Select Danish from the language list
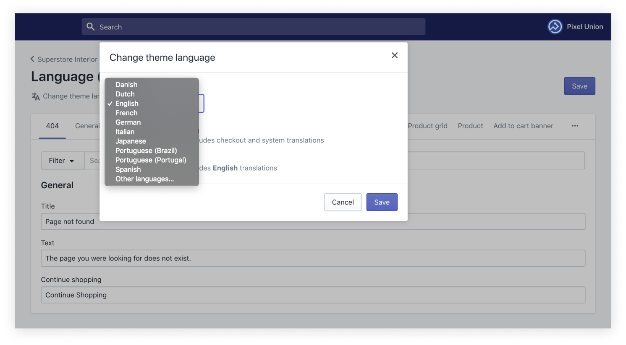The height and width of the screenshot is (345, 626). tap(126, 85)
